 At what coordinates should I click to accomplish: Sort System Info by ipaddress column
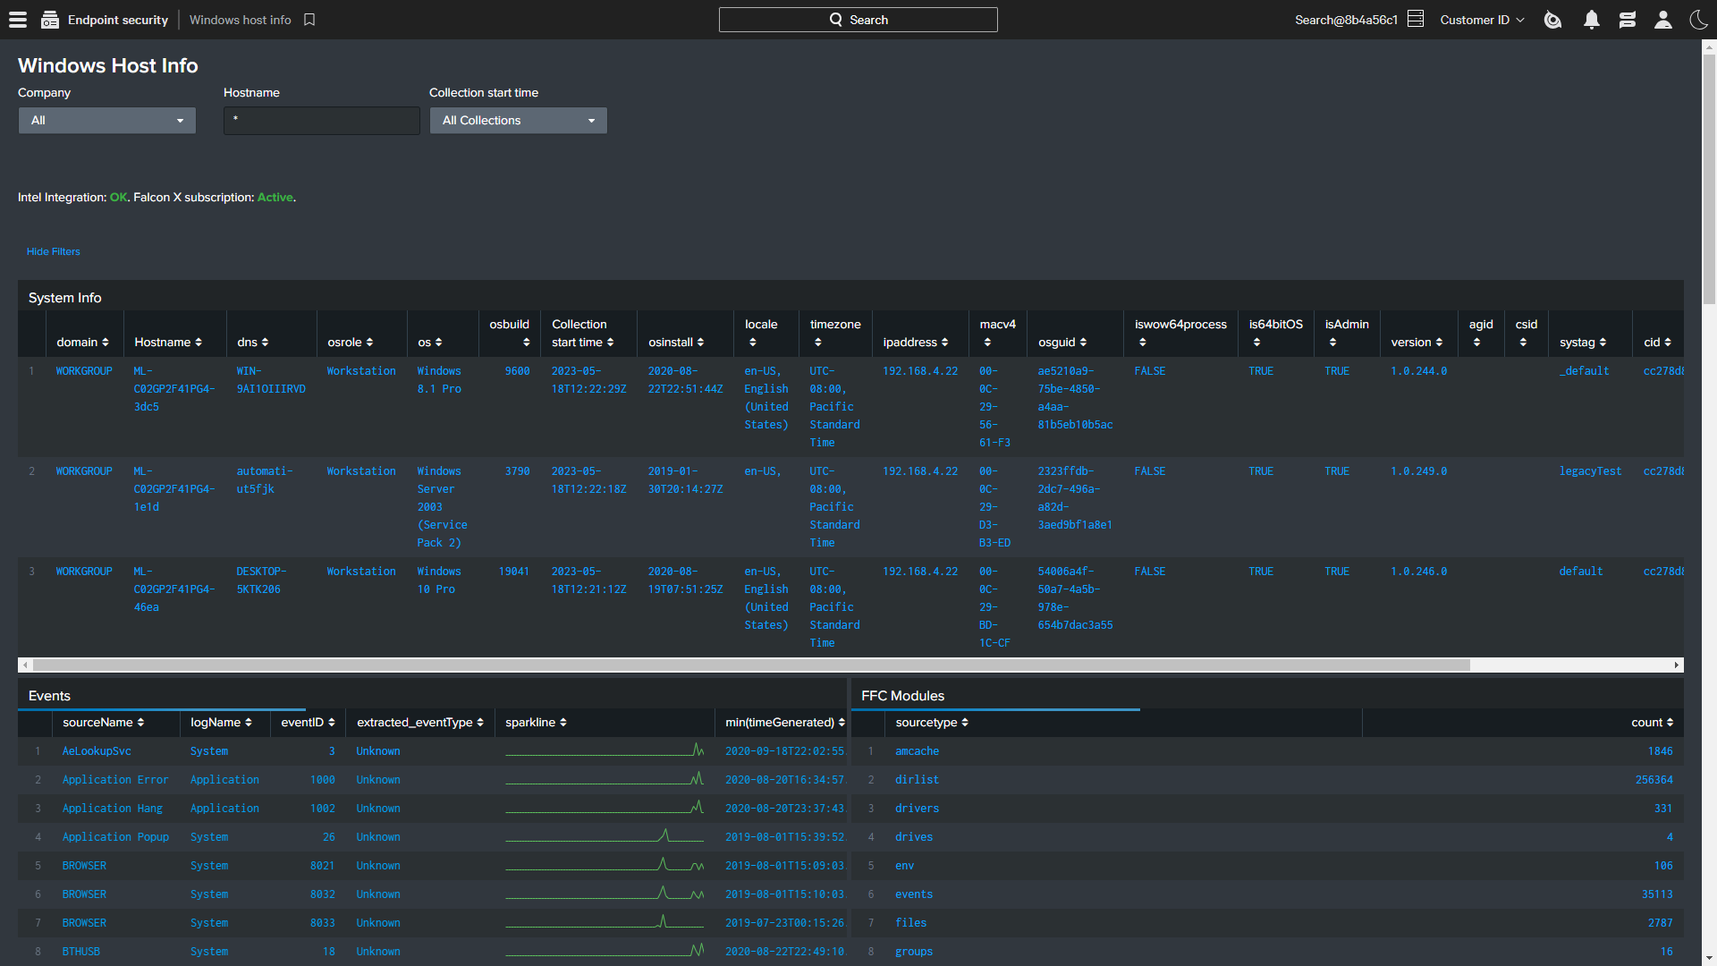point(916,343)
